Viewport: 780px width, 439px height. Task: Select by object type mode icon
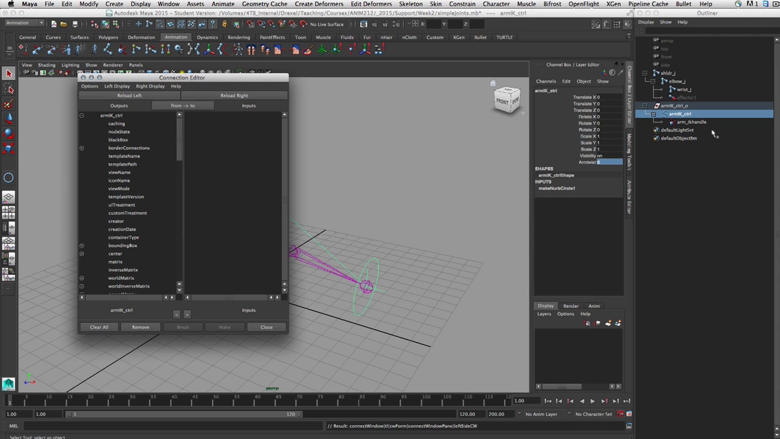(x=105, y=24)
